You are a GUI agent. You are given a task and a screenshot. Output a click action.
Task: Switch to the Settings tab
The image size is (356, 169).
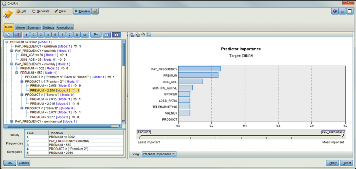pyautogui.click(x=49, y=27)
